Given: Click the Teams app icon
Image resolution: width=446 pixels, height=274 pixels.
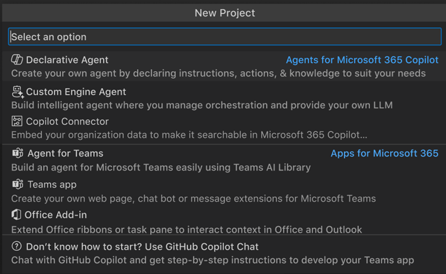Looking at the screenshot, I should click(18, 184).
